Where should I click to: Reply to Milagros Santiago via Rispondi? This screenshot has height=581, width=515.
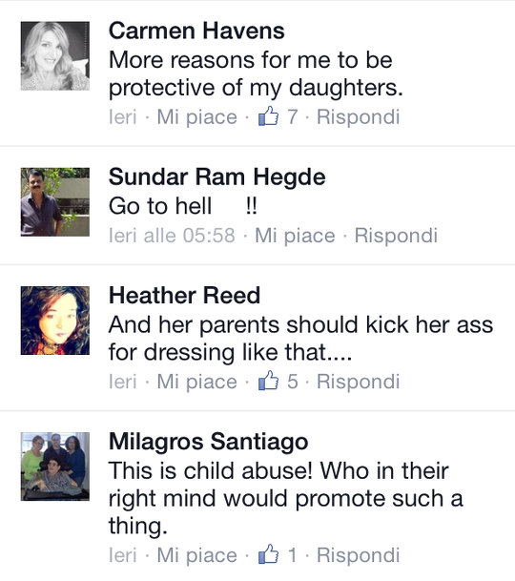tap(359, 555)
